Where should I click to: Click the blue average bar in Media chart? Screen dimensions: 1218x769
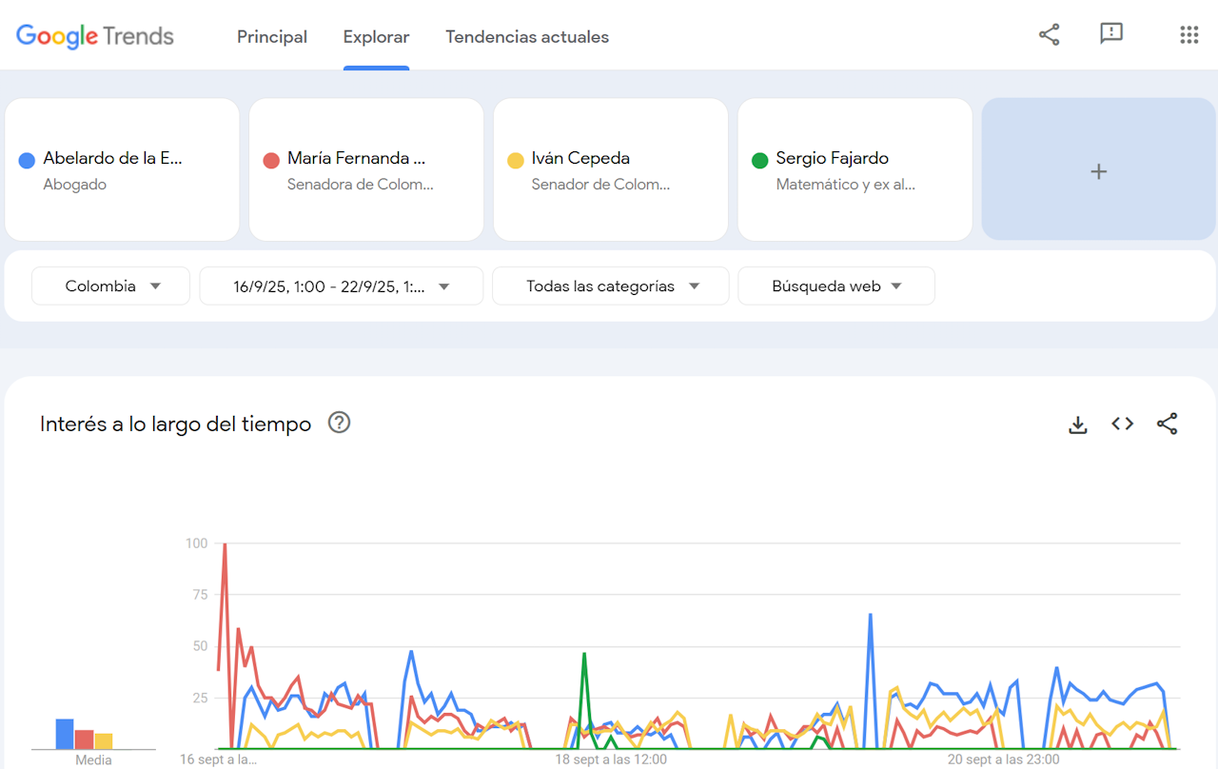[65, 734]
